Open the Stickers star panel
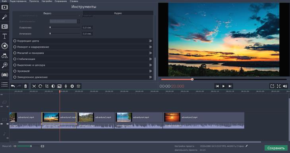 4,46
